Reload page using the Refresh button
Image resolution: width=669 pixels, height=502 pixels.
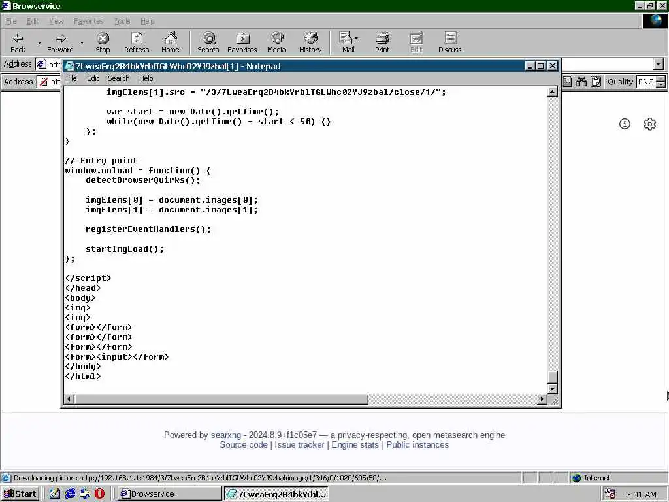point(137,42)
